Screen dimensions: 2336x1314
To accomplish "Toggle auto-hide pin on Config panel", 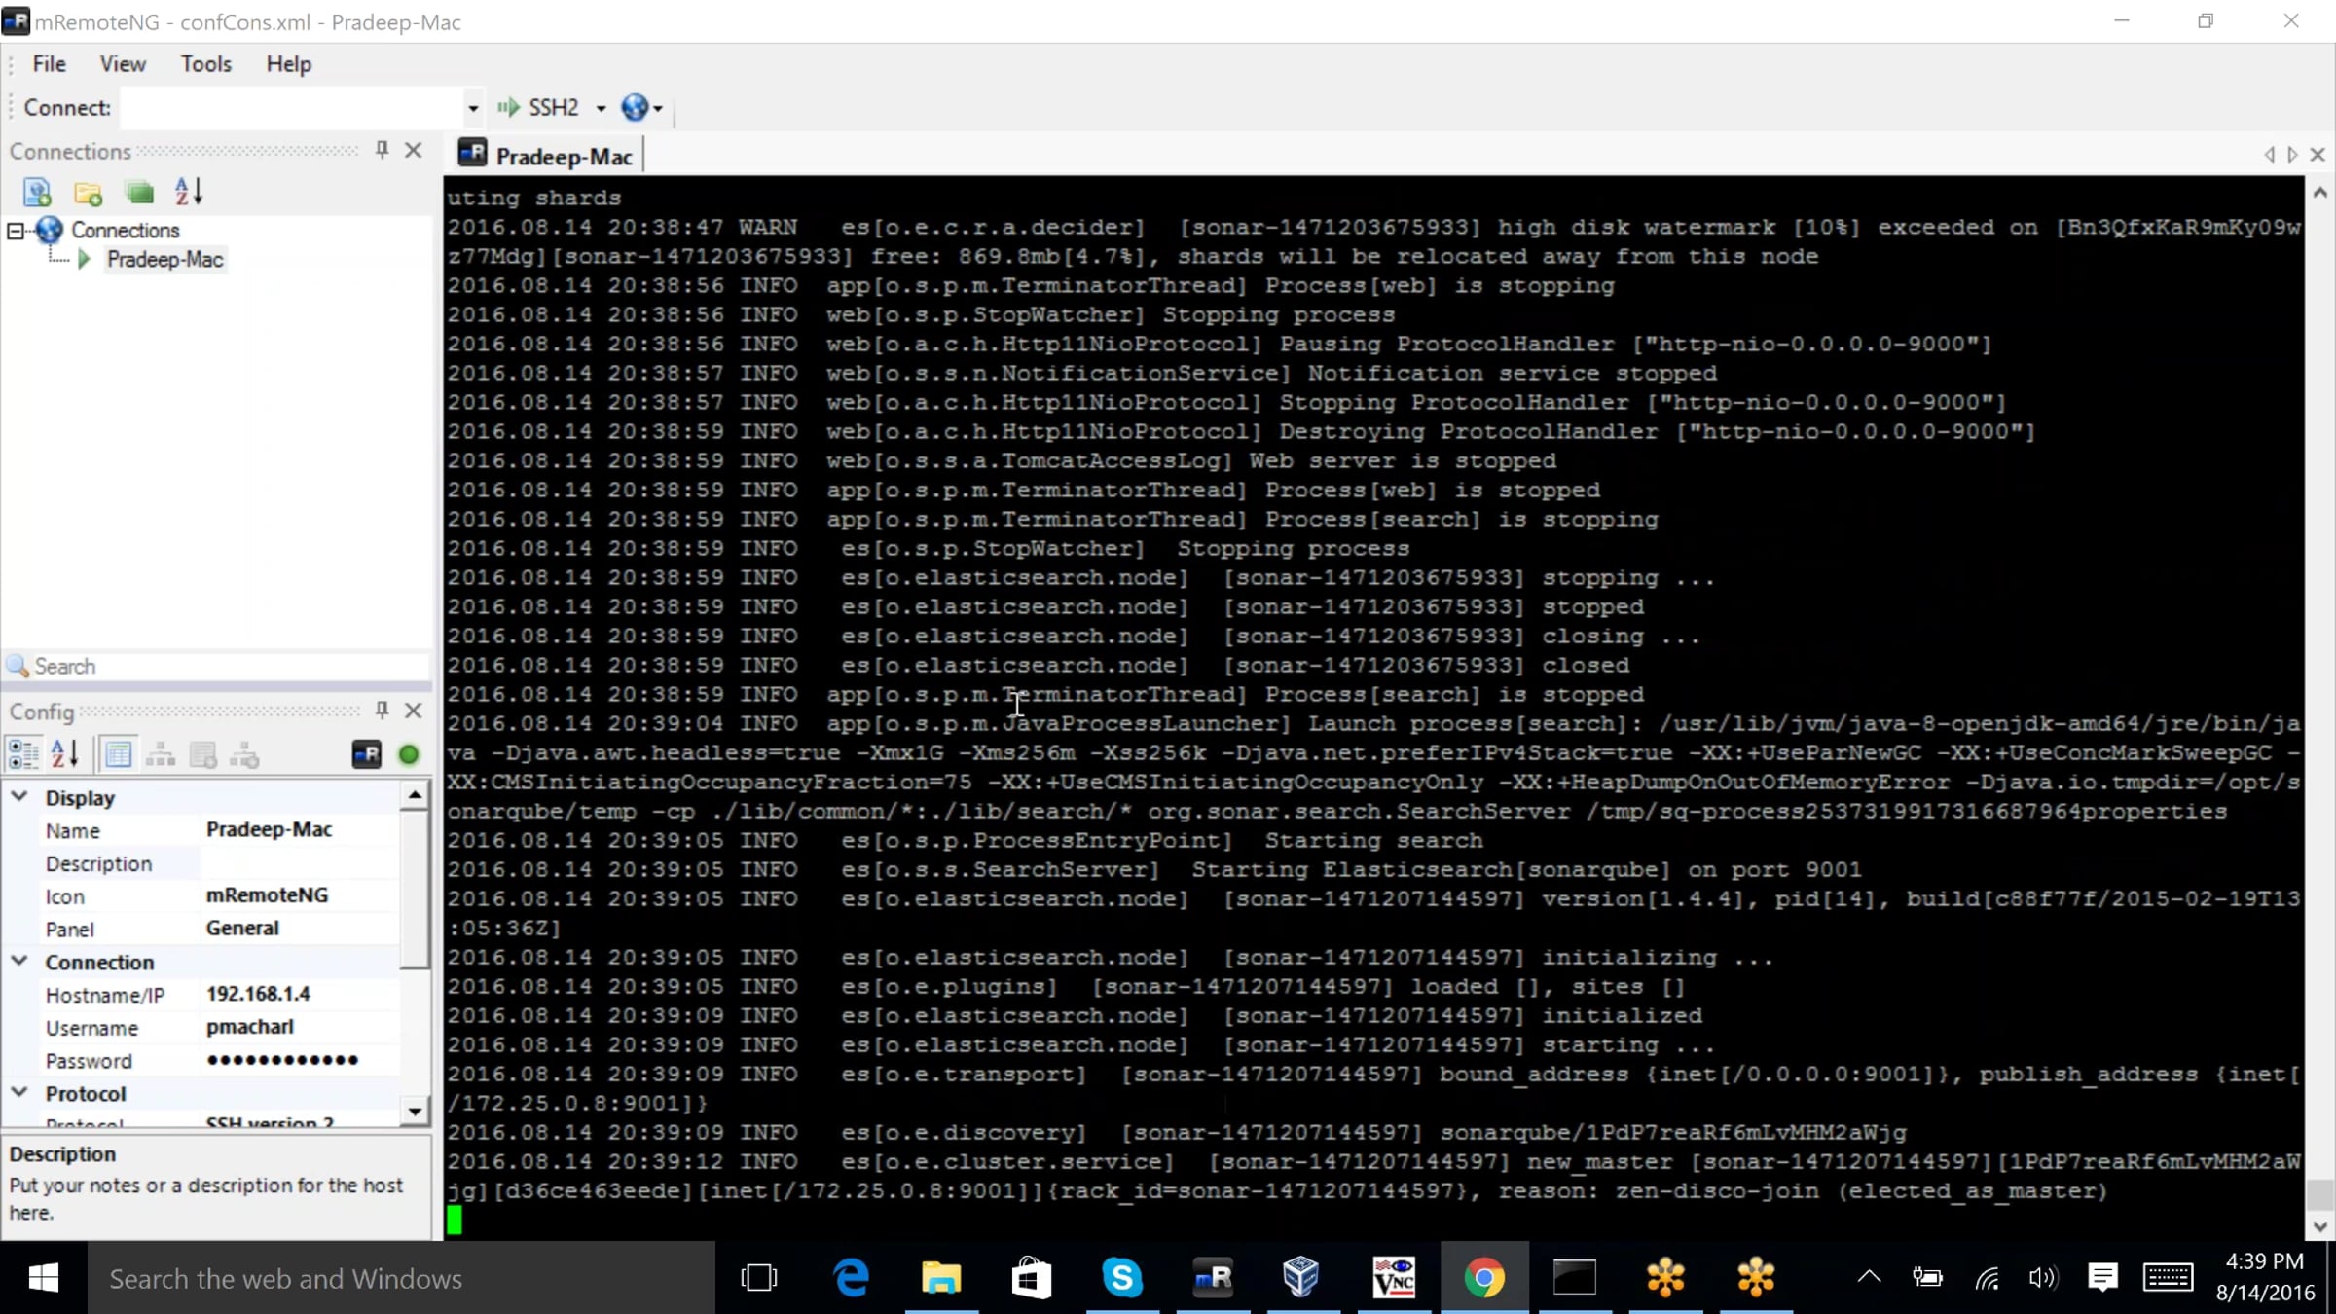I will click(x=382, y=711).
